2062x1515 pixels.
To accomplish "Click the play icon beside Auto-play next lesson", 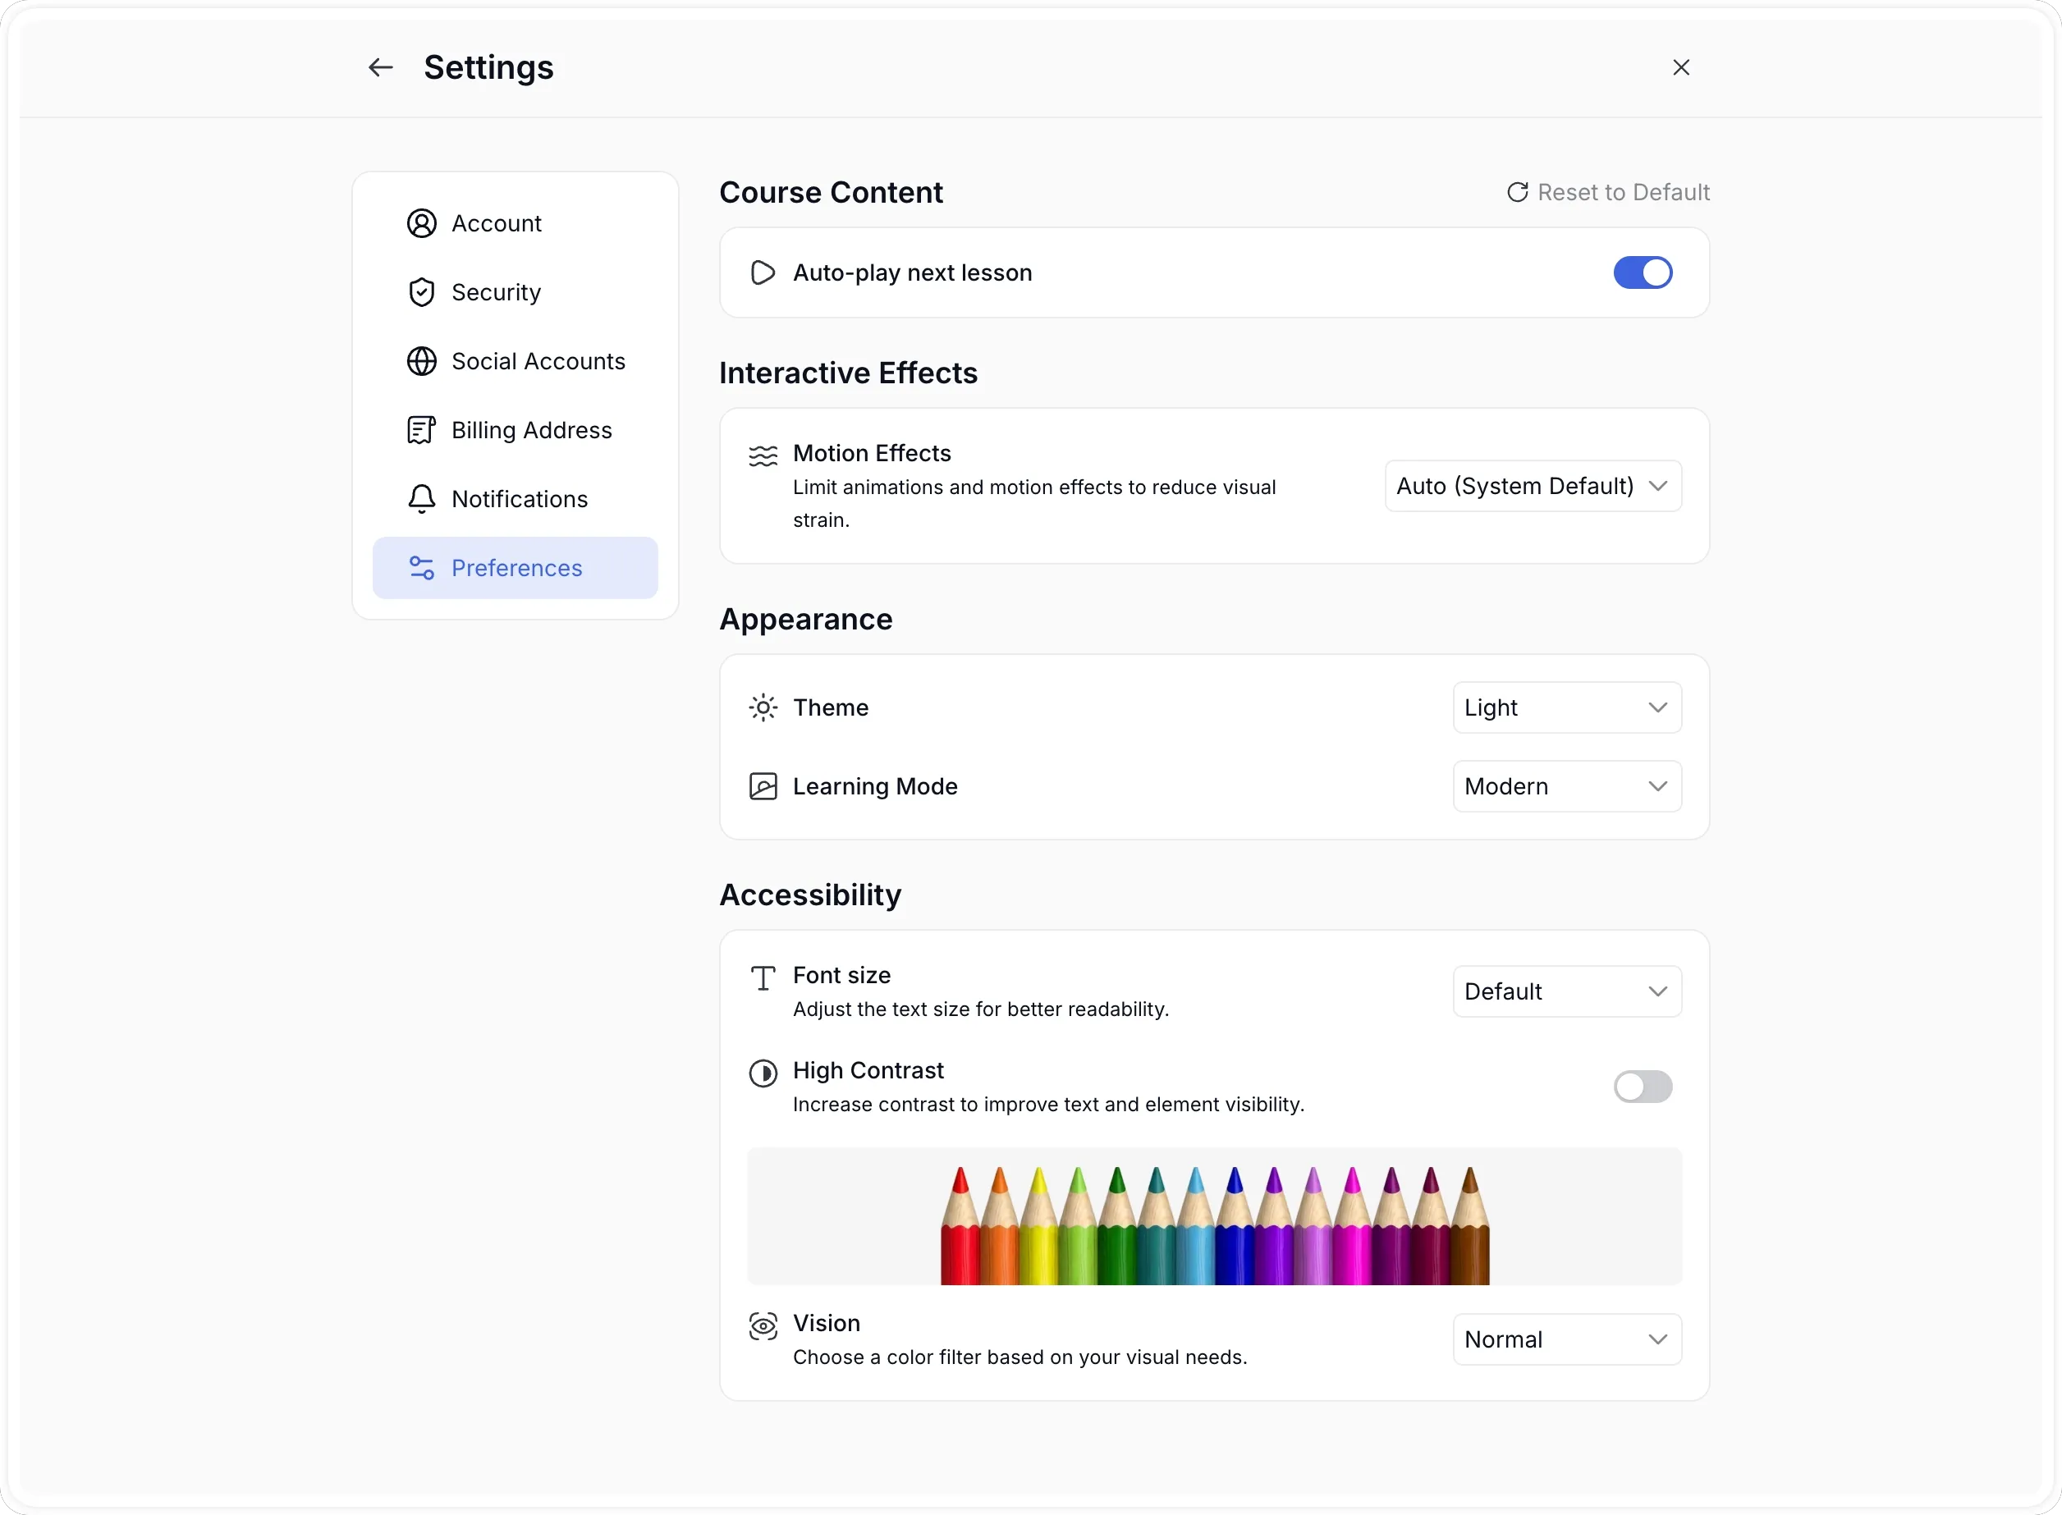I will pyautogui.click(x=763, y=272).
